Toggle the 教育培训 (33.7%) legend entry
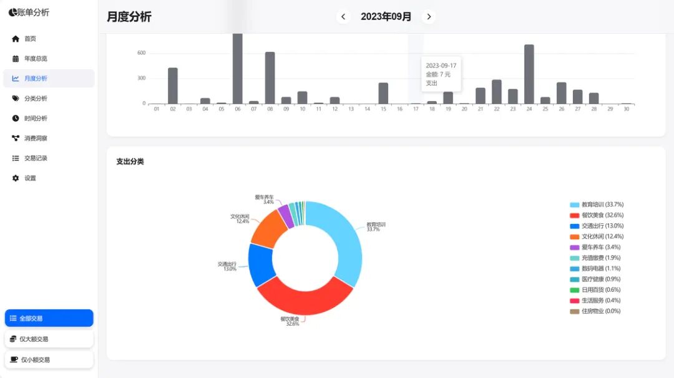 coord(597,205)
